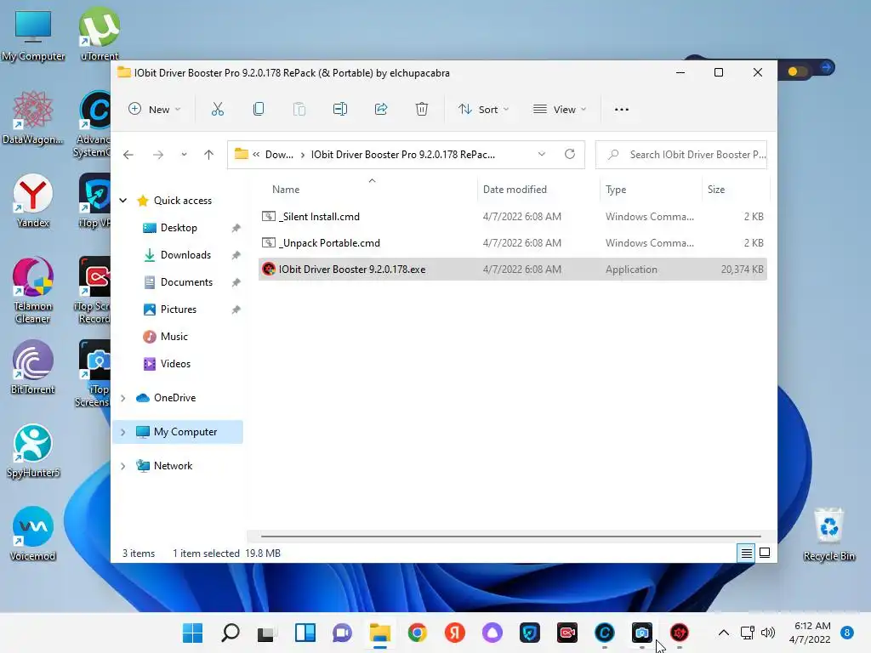Image resolution: width=871 pixels, height=653 pixels.
Task: Open volume control in system tray
Action: [768, 633]
